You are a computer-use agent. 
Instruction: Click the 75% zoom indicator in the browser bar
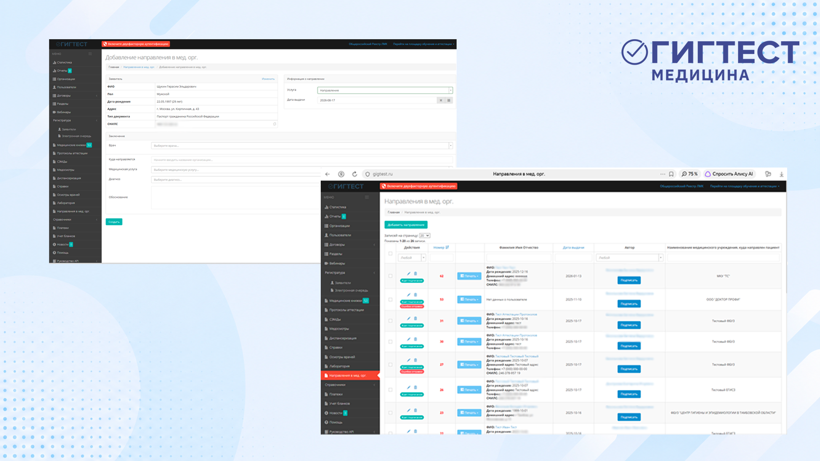(690, 174)
